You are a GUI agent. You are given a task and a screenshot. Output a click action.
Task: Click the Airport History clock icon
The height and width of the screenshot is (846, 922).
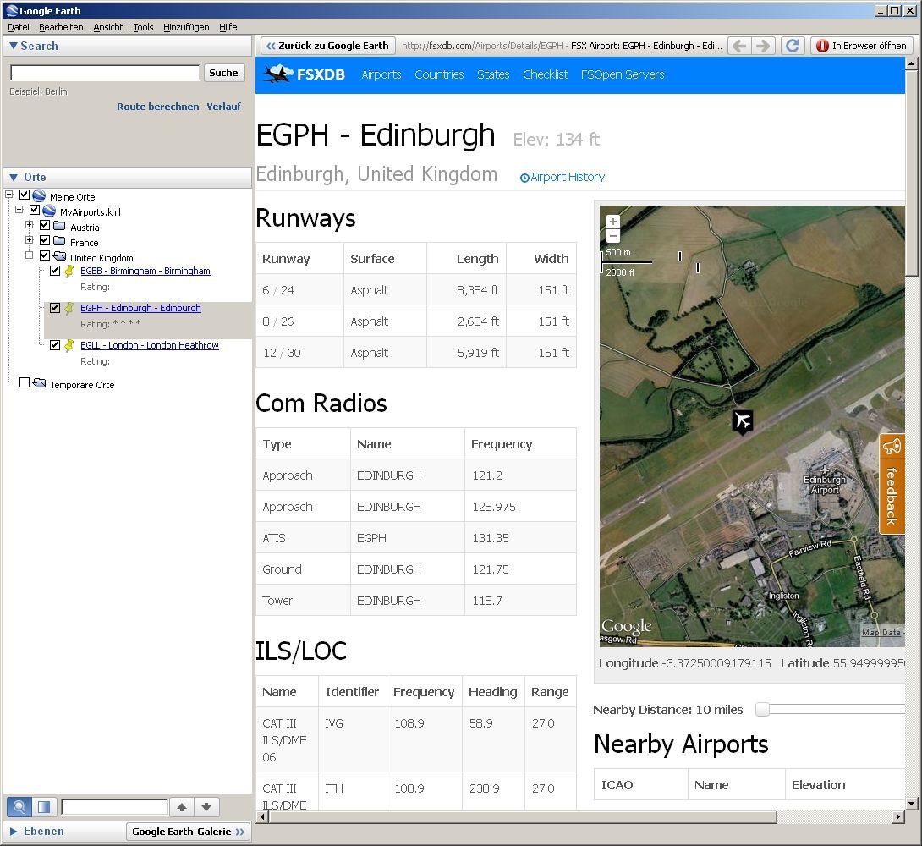click(524, 178)
